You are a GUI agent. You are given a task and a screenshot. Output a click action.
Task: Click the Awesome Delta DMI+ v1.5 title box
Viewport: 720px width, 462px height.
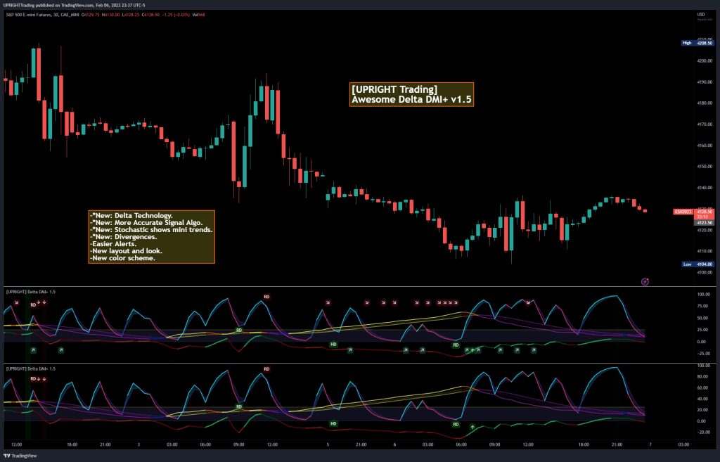point(411,94)
